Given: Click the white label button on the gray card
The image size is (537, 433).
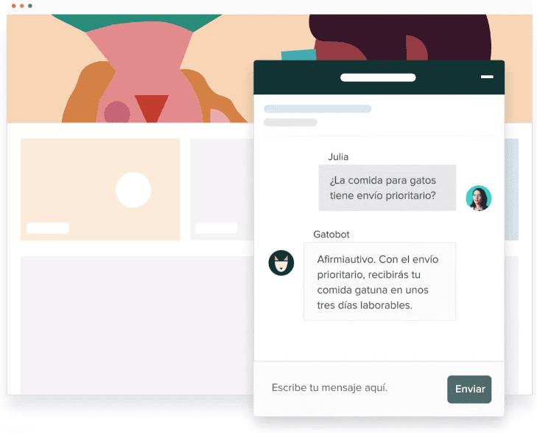Looking at the screenshot, I should click(216, 228).
